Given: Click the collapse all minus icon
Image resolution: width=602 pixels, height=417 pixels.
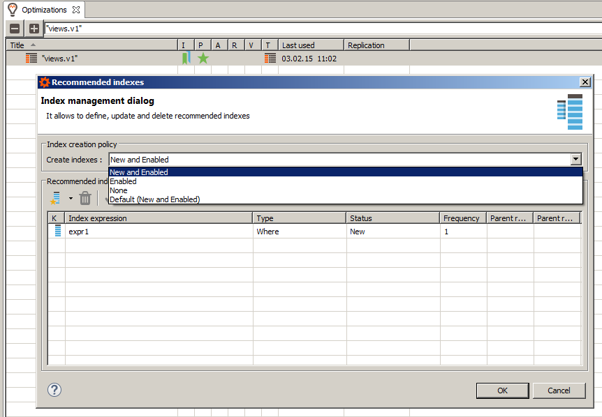Looking at the screenshot, I should [x=15, y=29].
